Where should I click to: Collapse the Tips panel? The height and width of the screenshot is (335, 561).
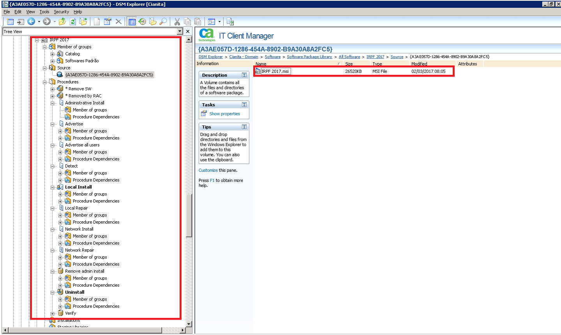[x=244, y=127]
